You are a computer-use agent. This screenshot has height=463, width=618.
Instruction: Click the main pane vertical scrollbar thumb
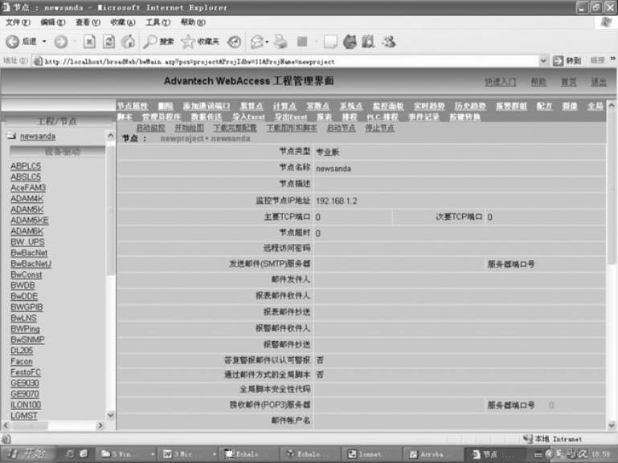click(612, 187)
